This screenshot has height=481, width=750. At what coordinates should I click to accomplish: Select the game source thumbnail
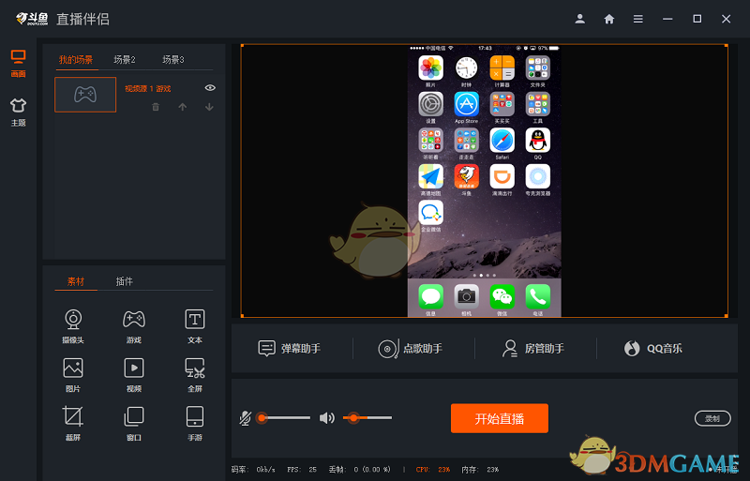85,95
